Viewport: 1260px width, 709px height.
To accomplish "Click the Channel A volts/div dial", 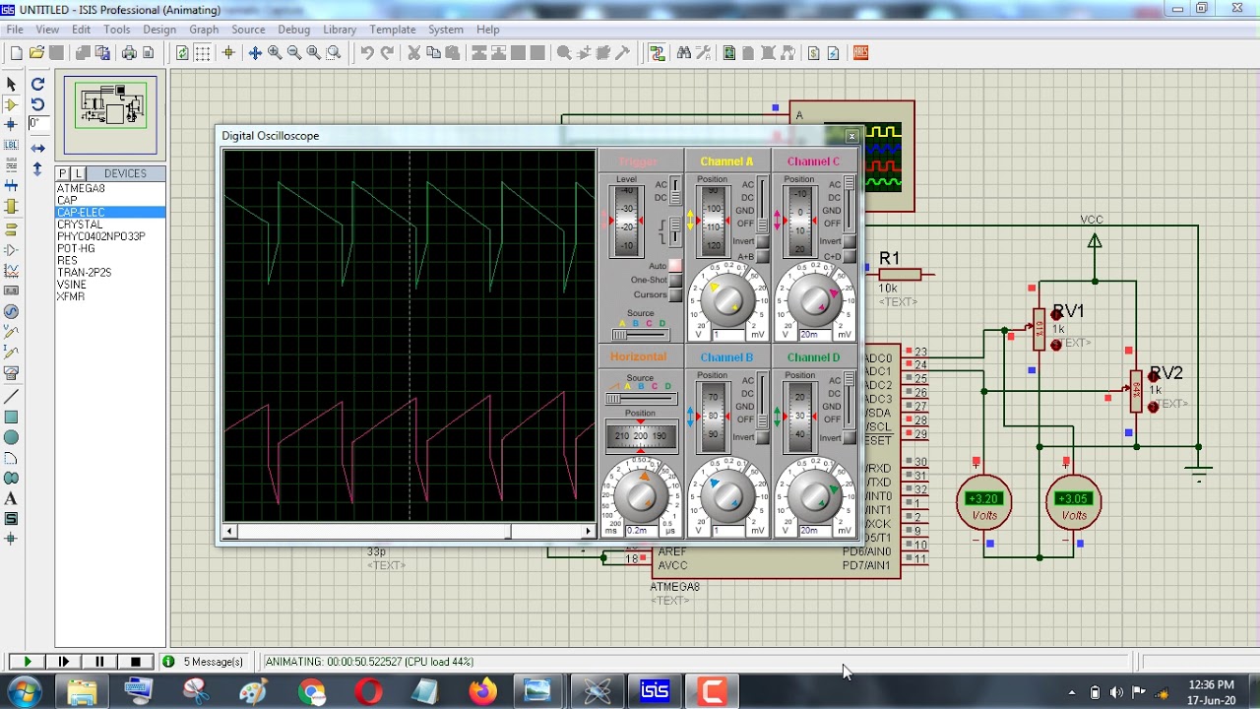I will pyautogui.click(x=727, y=300).
